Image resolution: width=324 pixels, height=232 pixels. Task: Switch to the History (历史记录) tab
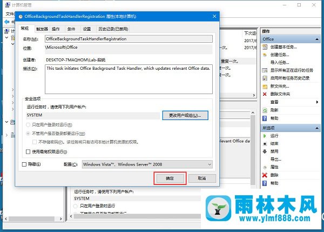[x=113, y=29]
